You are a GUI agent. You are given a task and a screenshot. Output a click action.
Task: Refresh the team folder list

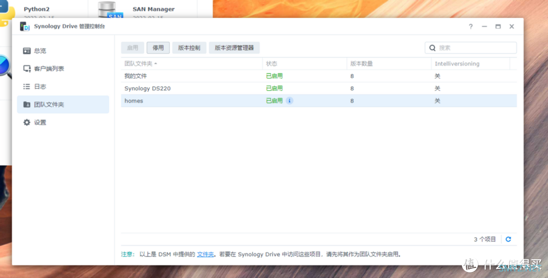[x=508, y=239]
